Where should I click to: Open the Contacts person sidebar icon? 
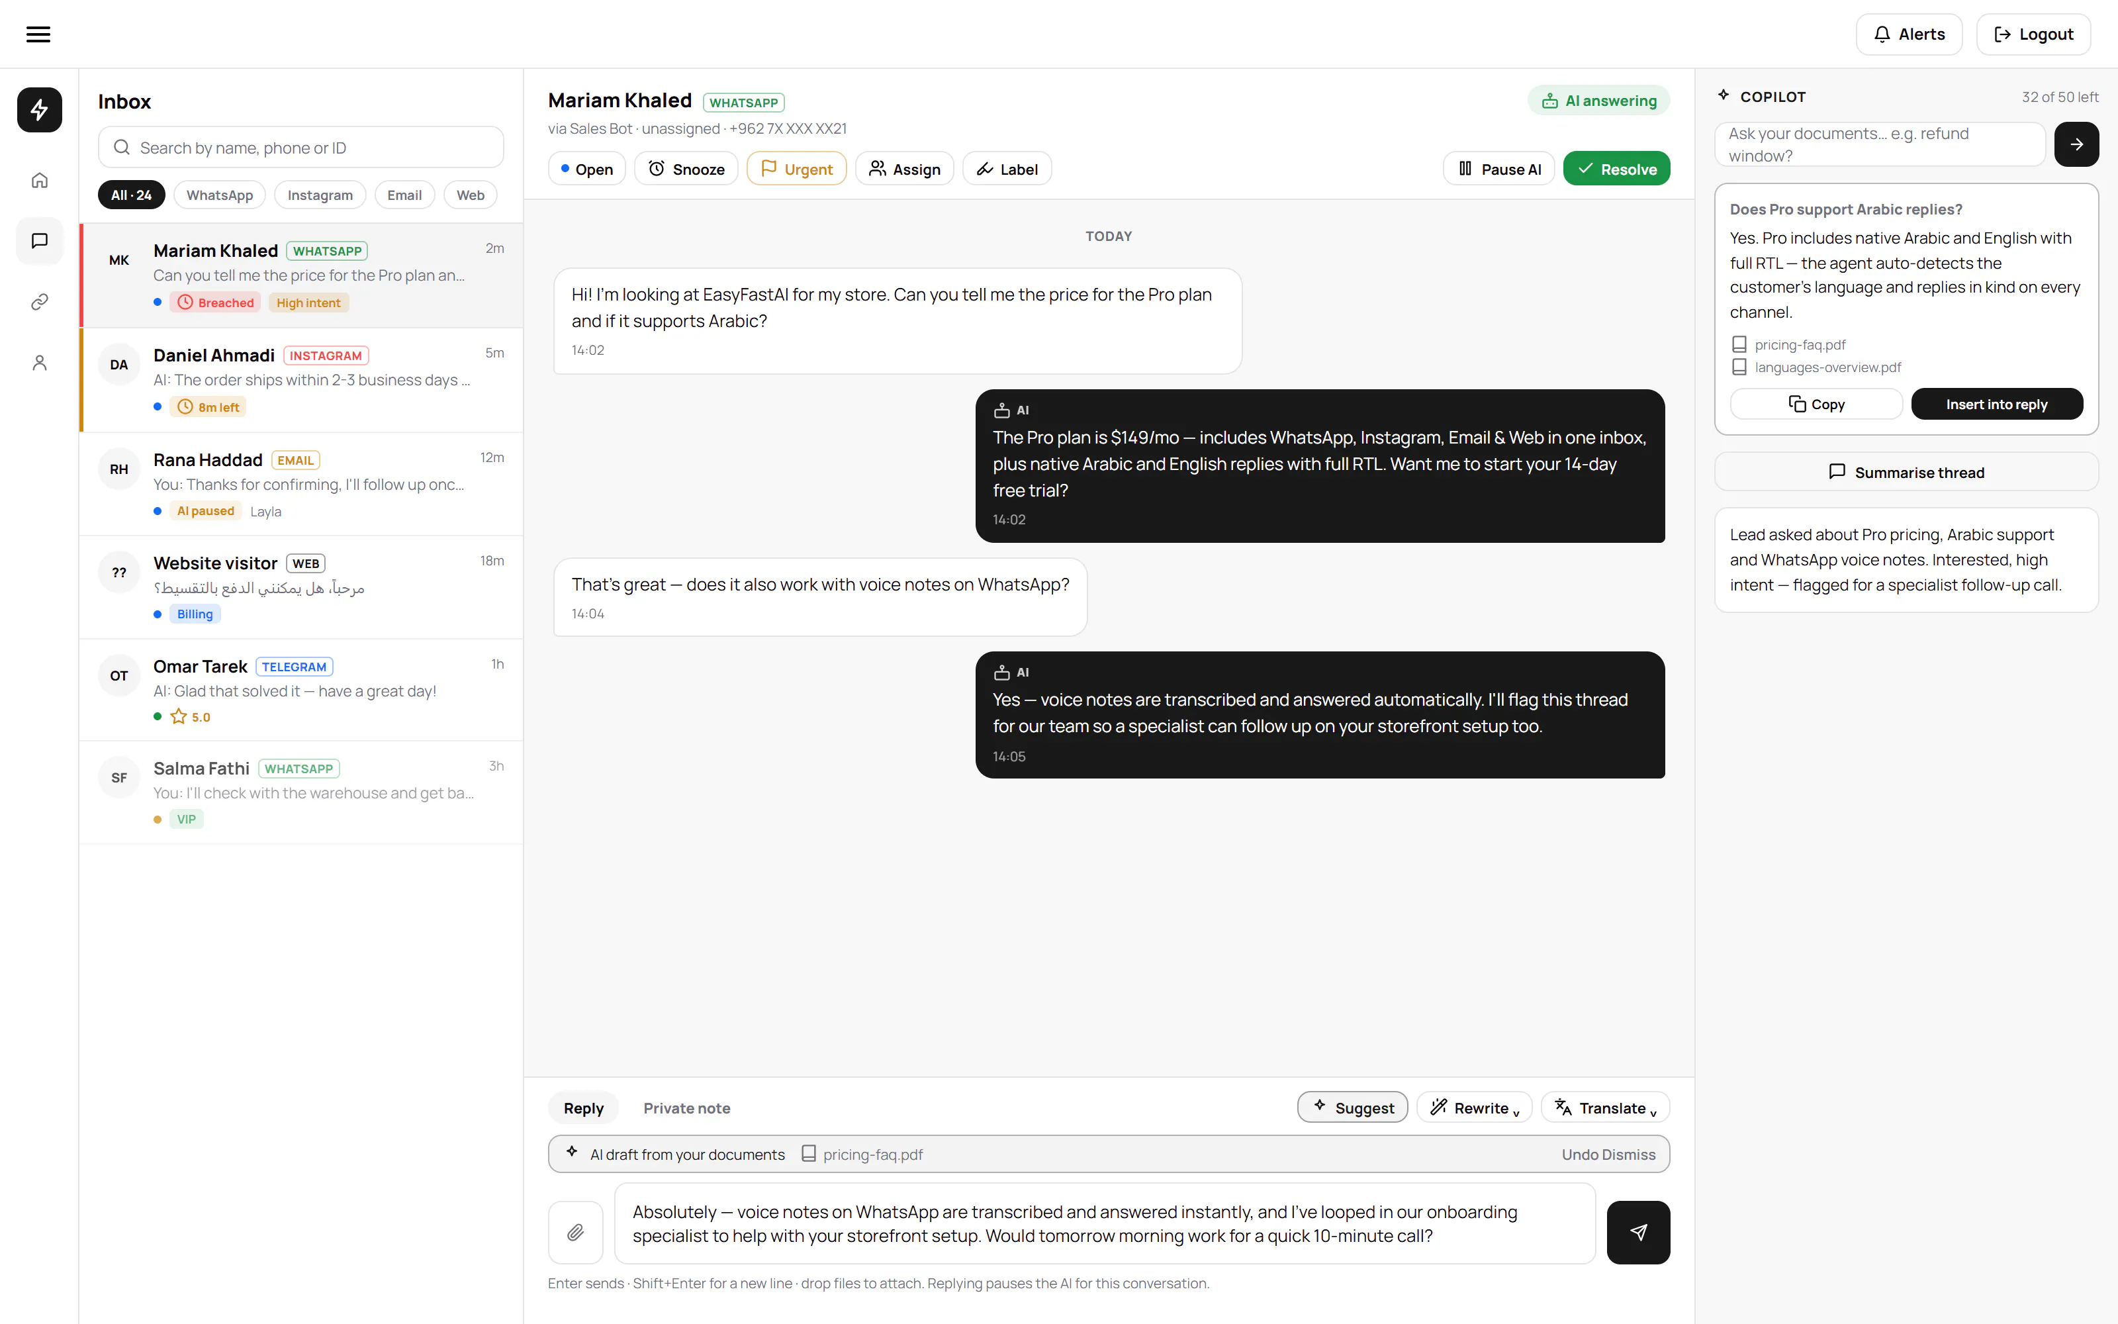tap(40, 363)
